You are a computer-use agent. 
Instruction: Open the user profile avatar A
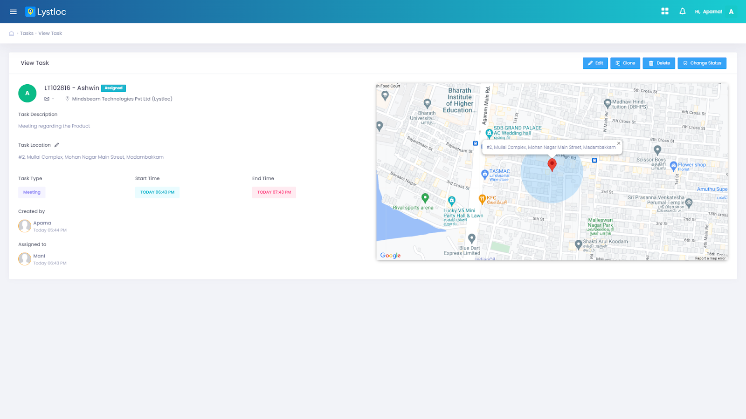point(731,12)
